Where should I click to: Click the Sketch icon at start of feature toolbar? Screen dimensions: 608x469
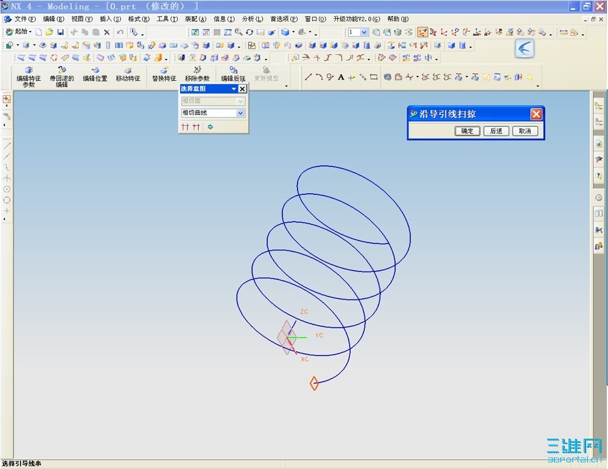click(10, 46)
